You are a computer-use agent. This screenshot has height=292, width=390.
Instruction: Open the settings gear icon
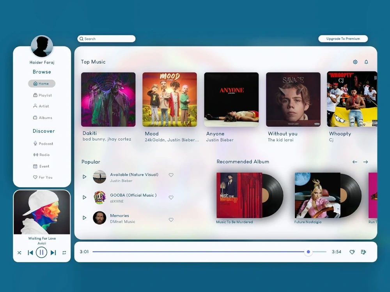coord(355,62)
